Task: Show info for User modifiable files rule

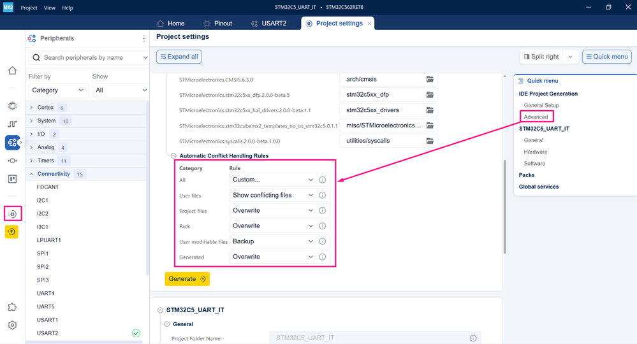Action: [322, 241]
